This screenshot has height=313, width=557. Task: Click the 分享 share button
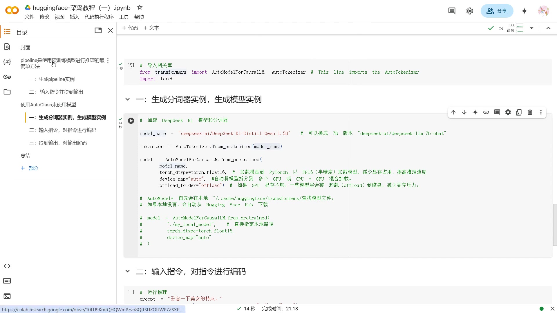[497, 11]
